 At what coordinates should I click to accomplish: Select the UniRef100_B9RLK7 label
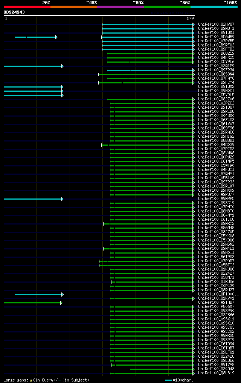[216, 186]
